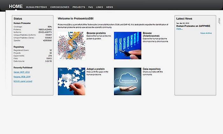The height and width of the screenshot is (134, 223).
Task: Click the Welcome to ProteomicsDB! title
Action: point(76,19)
